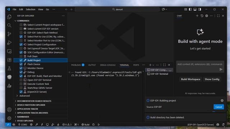Toggle checkbox for Full Clean

pyautogui.click(x=21, y=56)
